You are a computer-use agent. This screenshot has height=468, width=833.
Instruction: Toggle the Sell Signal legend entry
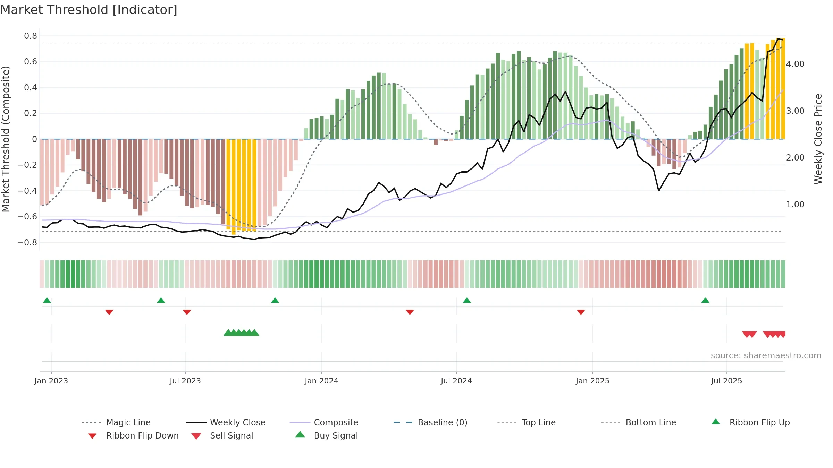(222, 436)
